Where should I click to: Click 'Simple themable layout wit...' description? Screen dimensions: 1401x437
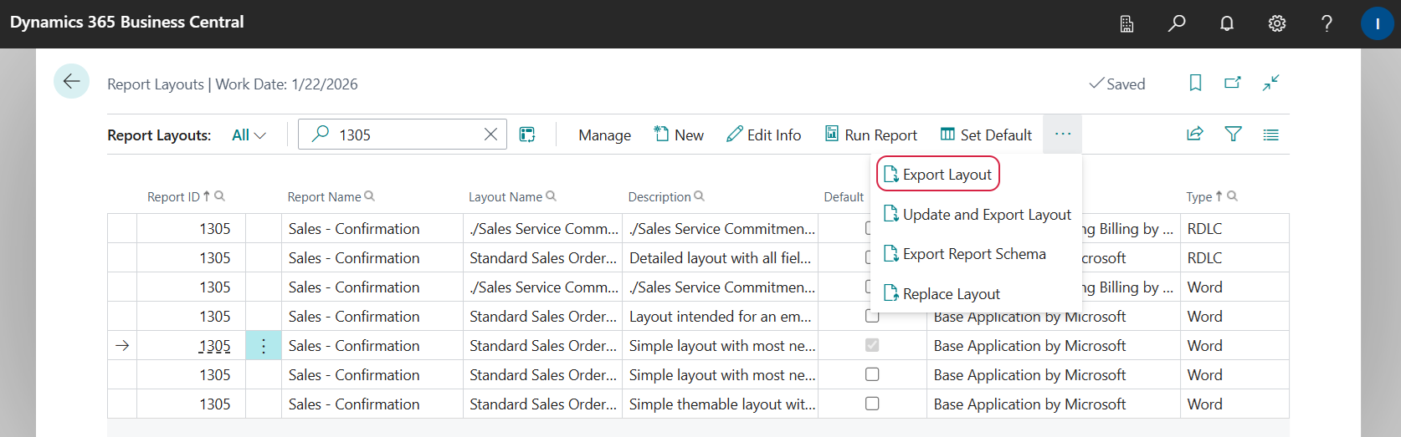point(722,404)
